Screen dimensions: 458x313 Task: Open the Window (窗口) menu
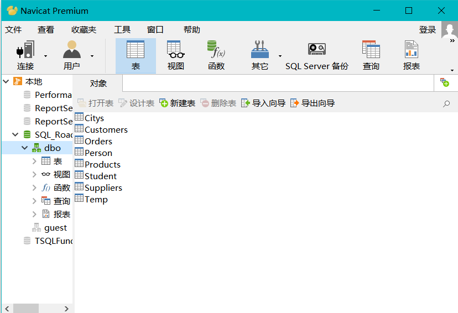pyautogui.click(x=155, y=29)
